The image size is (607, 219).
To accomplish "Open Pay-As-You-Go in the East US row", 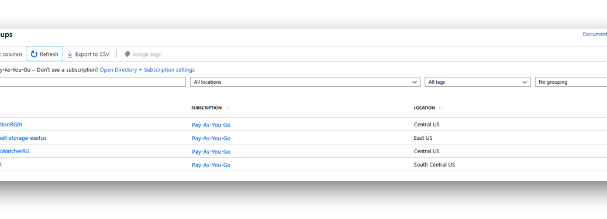I will point(211,138).
